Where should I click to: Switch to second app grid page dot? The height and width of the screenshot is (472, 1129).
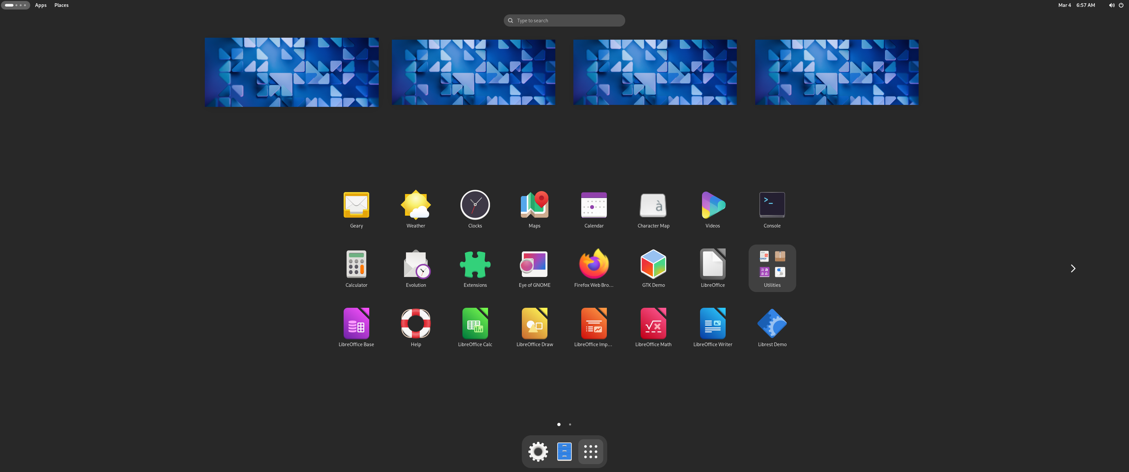click(569, 424)
